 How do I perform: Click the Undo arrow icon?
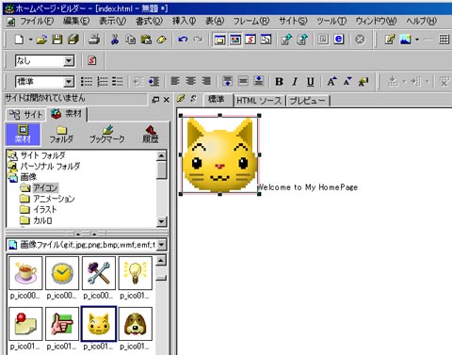(x=183, y=40)
